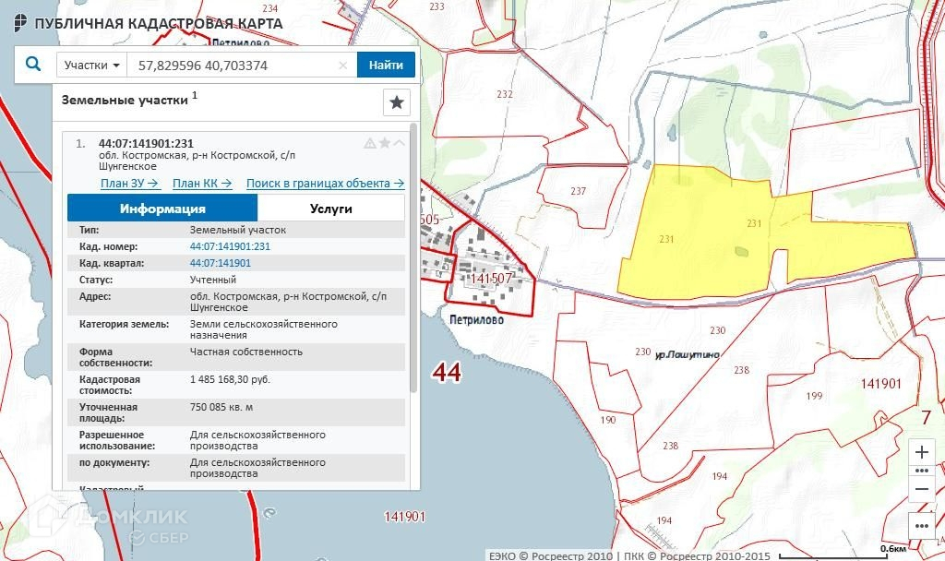Clear the search field with X
Viewport: 945px width, 561px height.
[x=342, y=66]
